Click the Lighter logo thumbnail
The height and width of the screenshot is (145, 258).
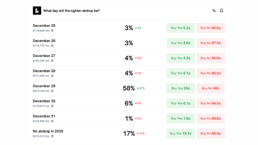(37, 11)
